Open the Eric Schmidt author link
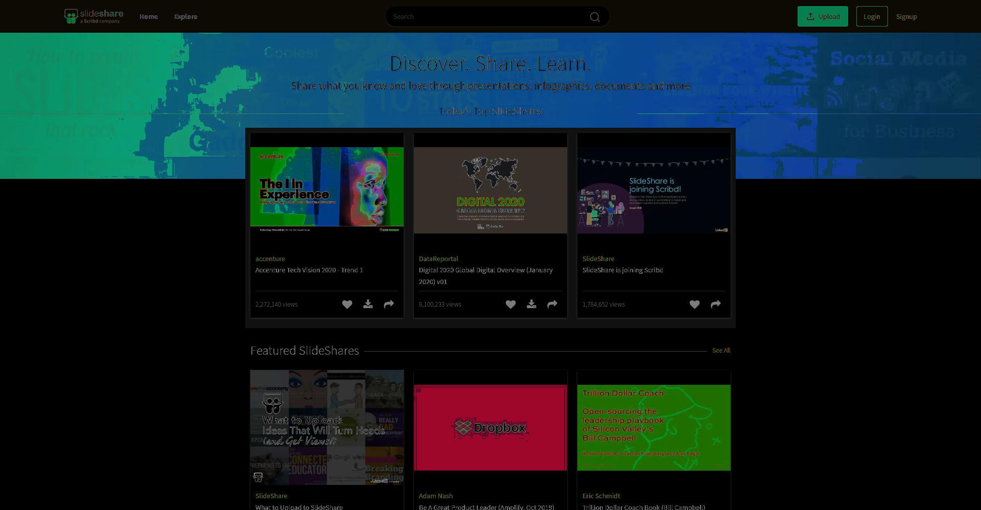 tap(601, 496)
